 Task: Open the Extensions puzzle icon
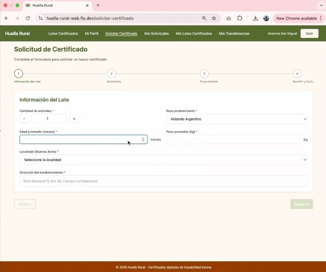240,18
